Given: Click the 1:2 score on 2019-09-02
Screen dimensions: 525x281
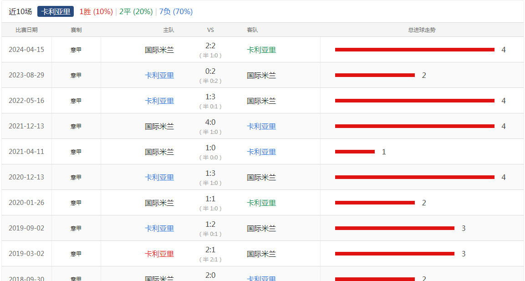Looking at the screenshot, I should [x=210, y=225].
